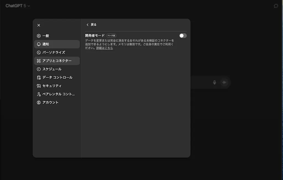Viewport: 283px width, 180px height.
Task: Click the アプリとコネクター grid icon
Action: click(39, 61)
